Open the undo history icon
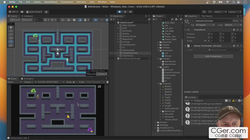 click(204, 12)
